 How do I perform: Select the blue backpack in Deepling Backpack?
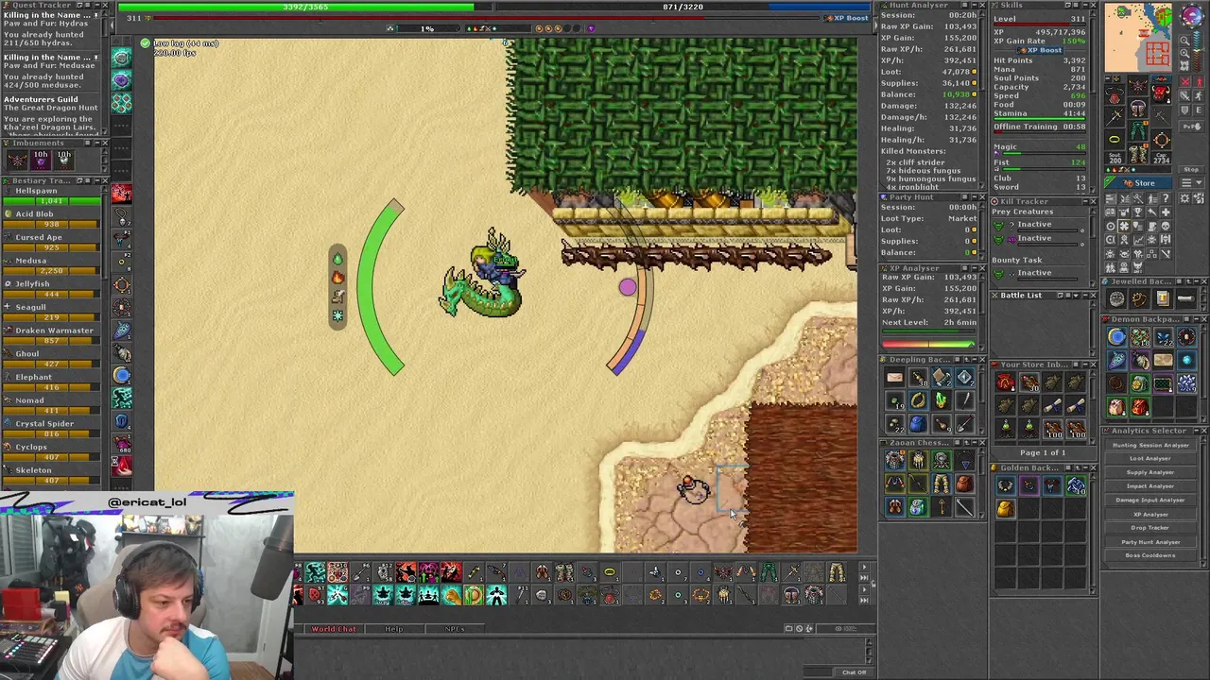[917, 424]
